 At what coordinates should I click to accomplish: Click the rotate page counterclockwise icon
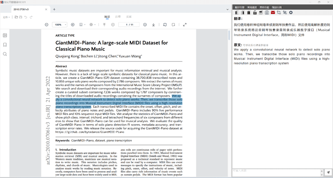pos(165,25)
